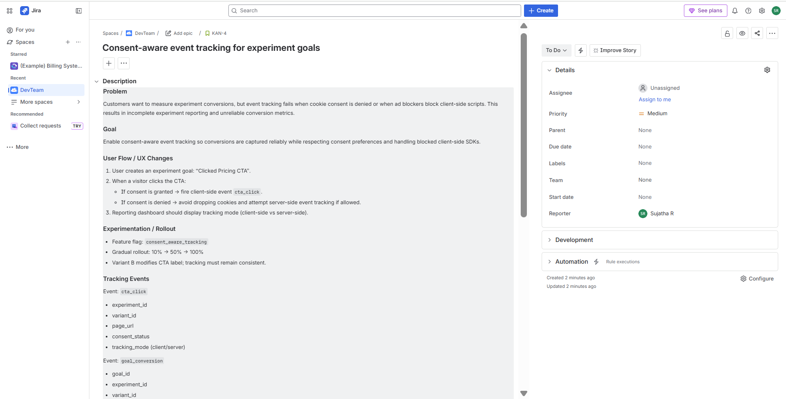Viewport: 786px width, 399px height.
Task: Open the issue actions ellipsis menu
Action: click(772, 33)
